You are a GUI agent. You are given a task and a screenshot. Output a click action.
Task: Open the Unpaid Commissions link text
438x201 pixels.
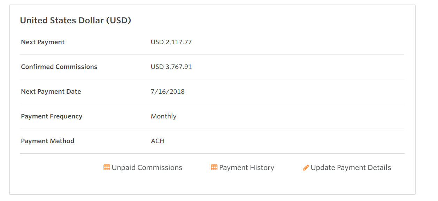pos(147,168)
